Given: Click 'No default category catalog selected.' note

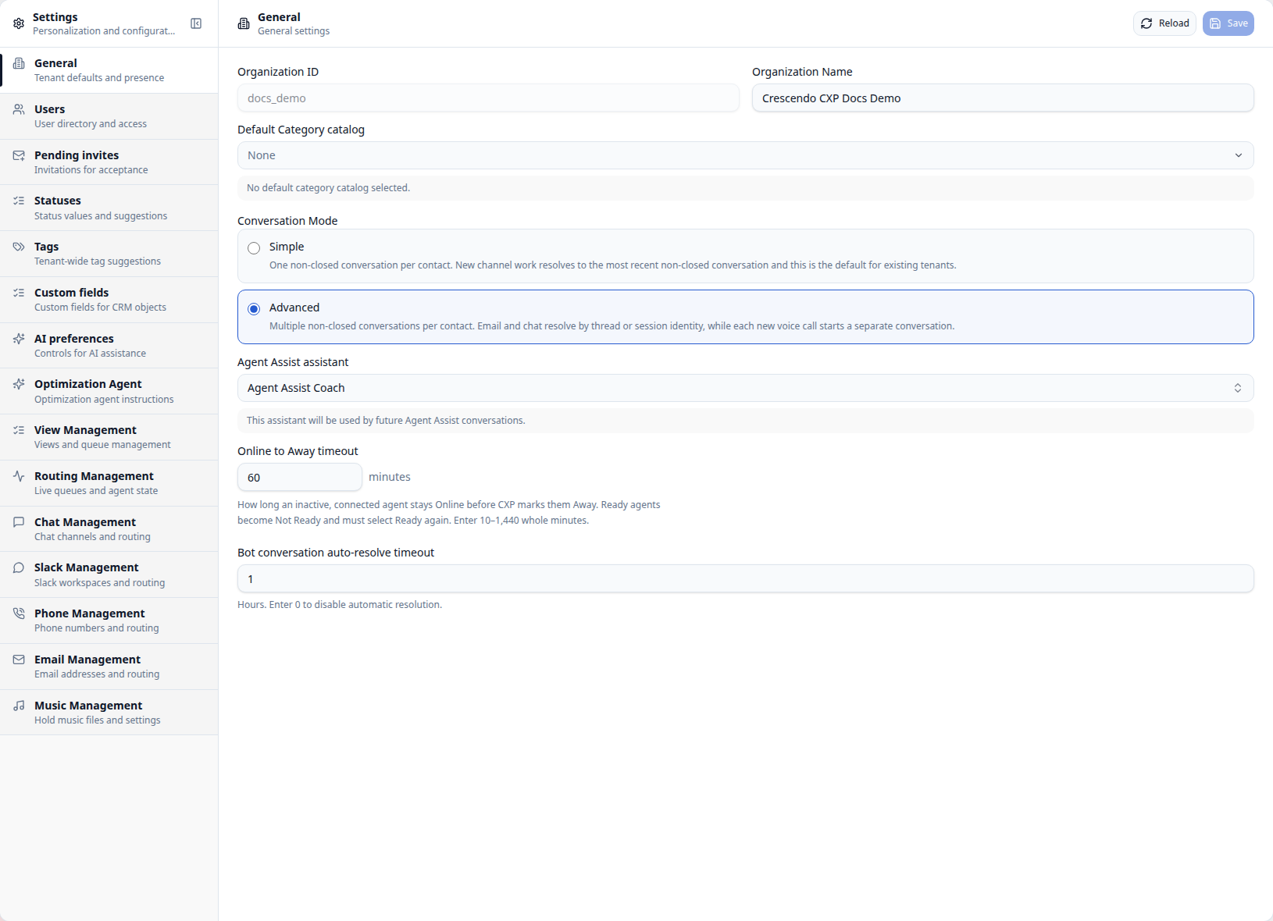Looking at the screenshot, I should click(328, 188).
